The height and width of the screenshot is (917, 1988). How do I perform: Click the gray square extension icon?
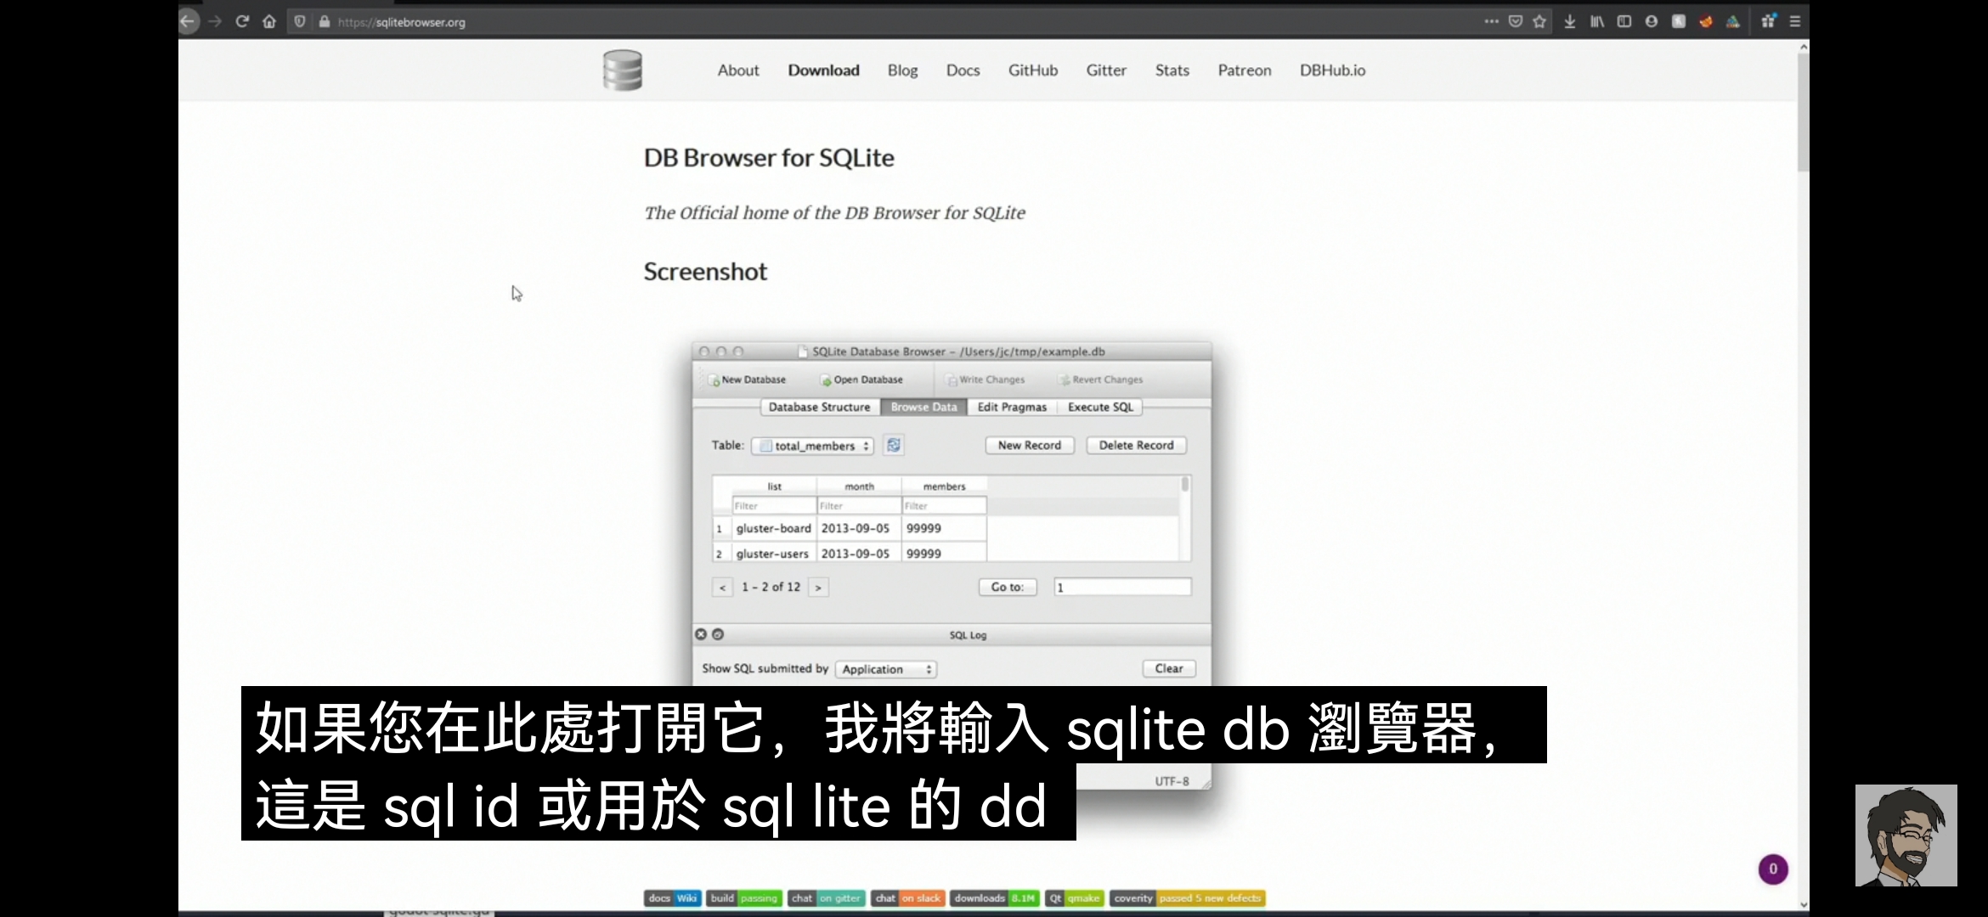(1679, 21)
